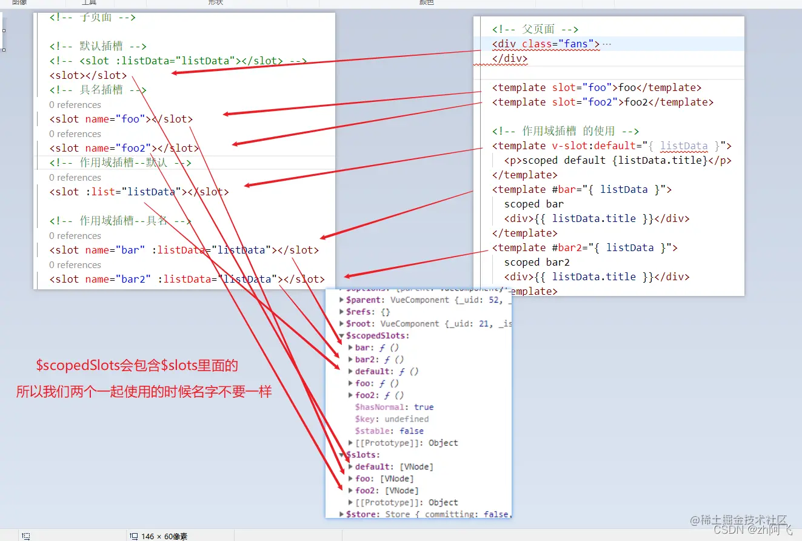
Task: Click the 父页面 comment line
Action: pyautogui.click(x=535, y=29)
